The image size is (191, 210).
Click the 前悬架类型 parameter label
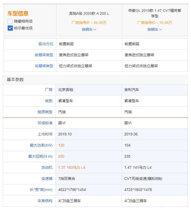tap(44, 55)
